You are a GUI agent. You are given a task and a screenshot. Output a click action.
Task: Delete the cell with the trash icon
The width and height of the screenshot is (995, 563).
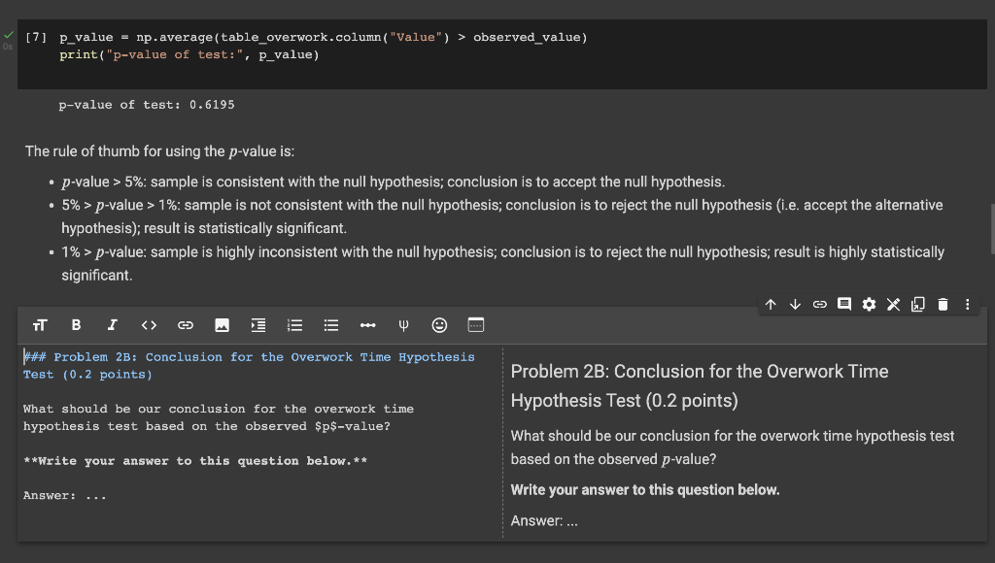(x=943, y=305)
